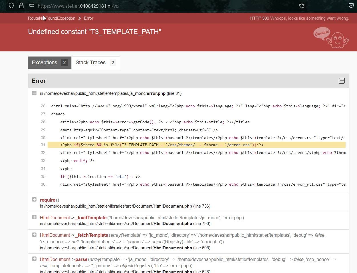Click the RouteNotFoundException breadcrumb link
Image resolution: width=357 pixels, height=273 pixels.
(x=52, y=18)
